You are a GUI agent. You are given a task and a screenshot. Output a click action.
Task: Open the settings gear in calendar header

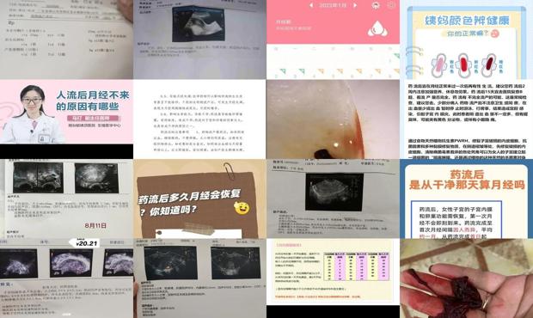[x=392, y=5]
